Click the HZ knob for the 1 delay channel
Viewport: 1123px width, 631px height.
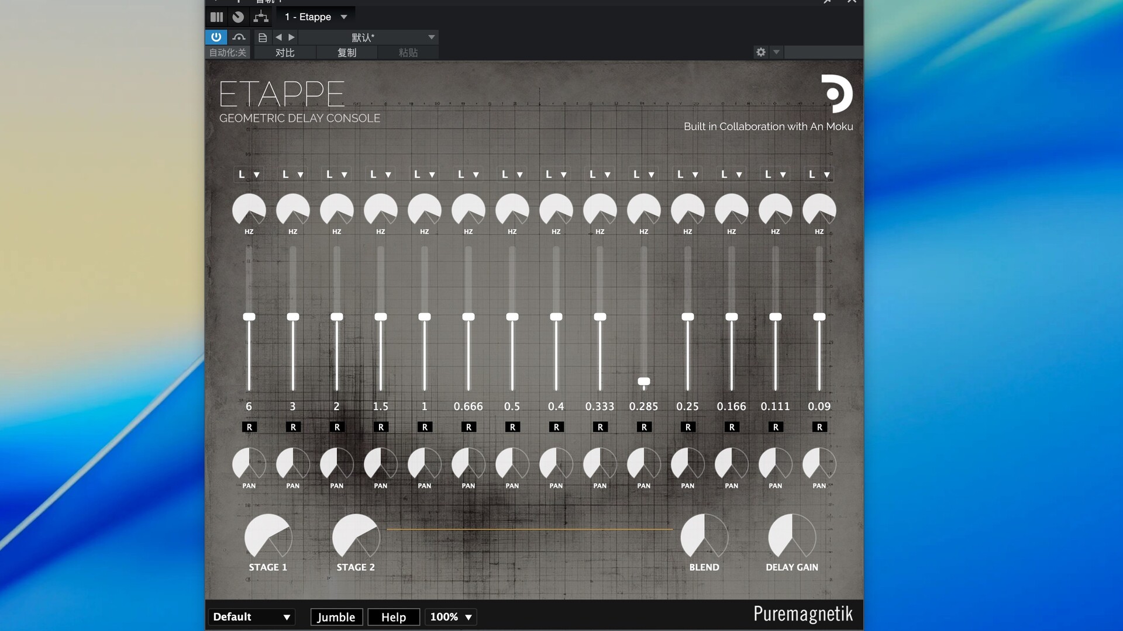(425, 210)
